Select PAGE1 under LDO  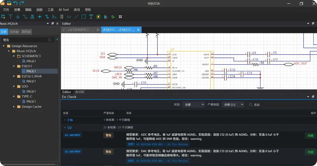click(x=31, y=91)
